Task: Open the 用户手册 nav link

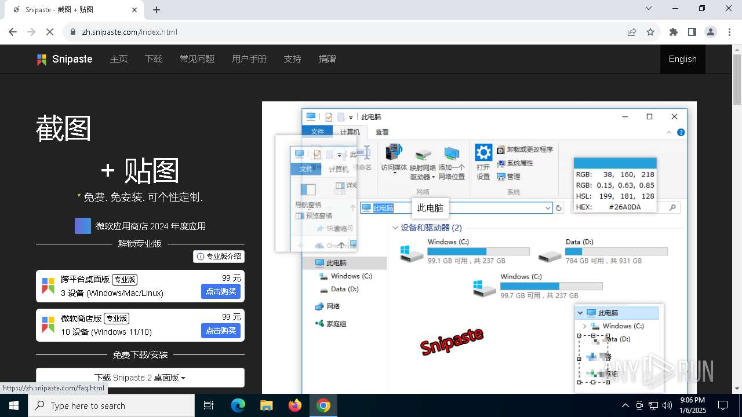Action: pos(249,59)
